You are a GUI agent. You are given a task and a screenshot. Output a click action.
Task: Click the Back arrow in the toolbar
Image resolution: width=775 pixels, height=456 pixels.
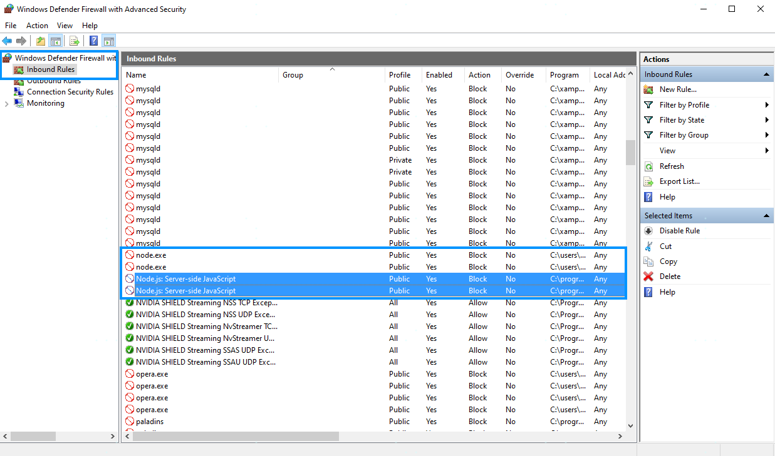[8, 41]
